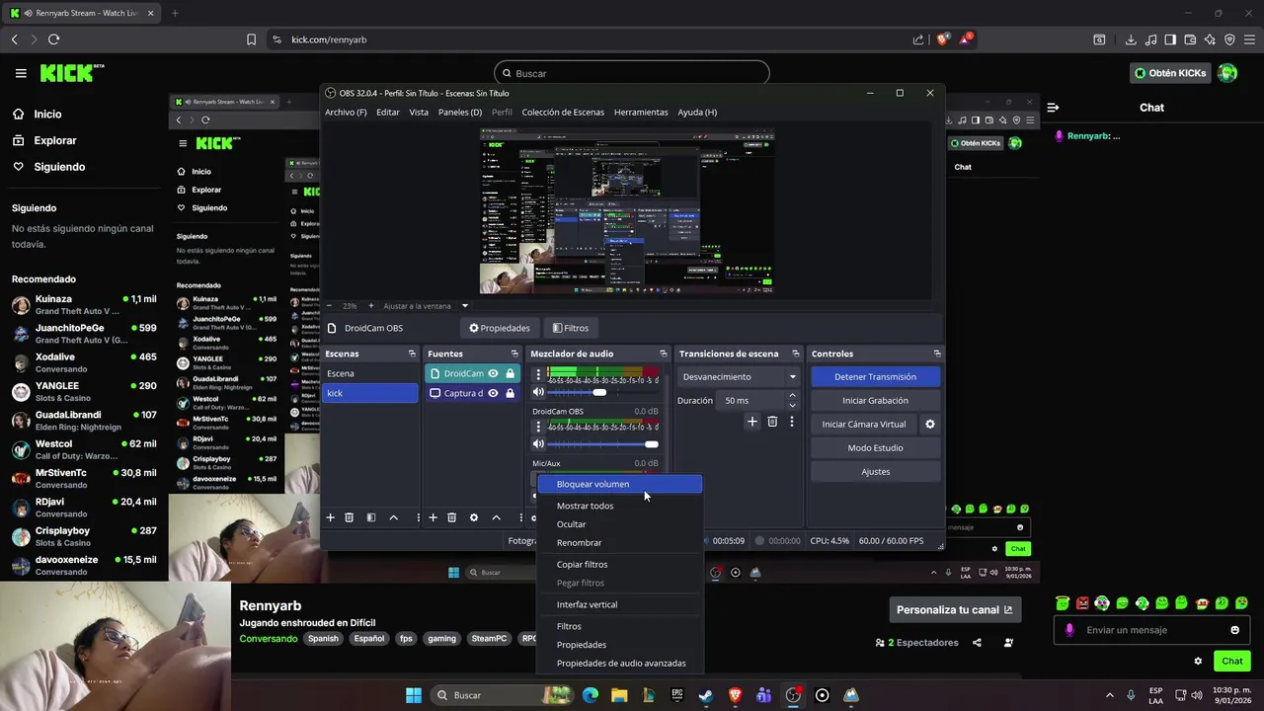Click Kick Buscar search field
Viewport: 1264px width, 711px height.
click(632, 73)
